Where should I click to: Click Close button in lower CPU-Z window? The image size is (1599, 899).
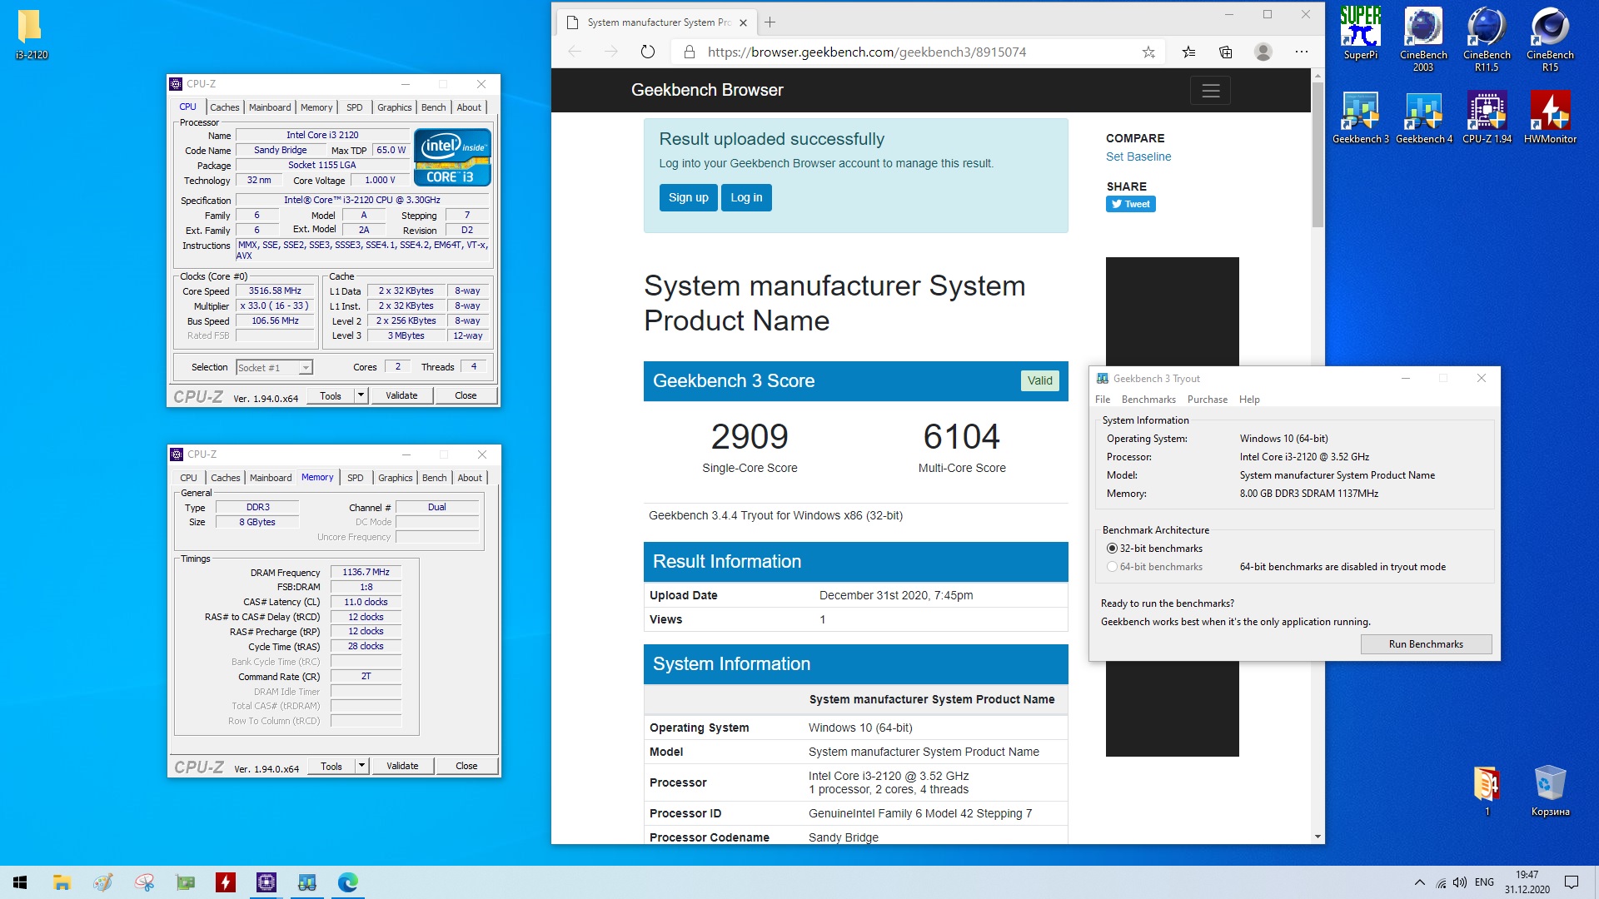point(466,766)
